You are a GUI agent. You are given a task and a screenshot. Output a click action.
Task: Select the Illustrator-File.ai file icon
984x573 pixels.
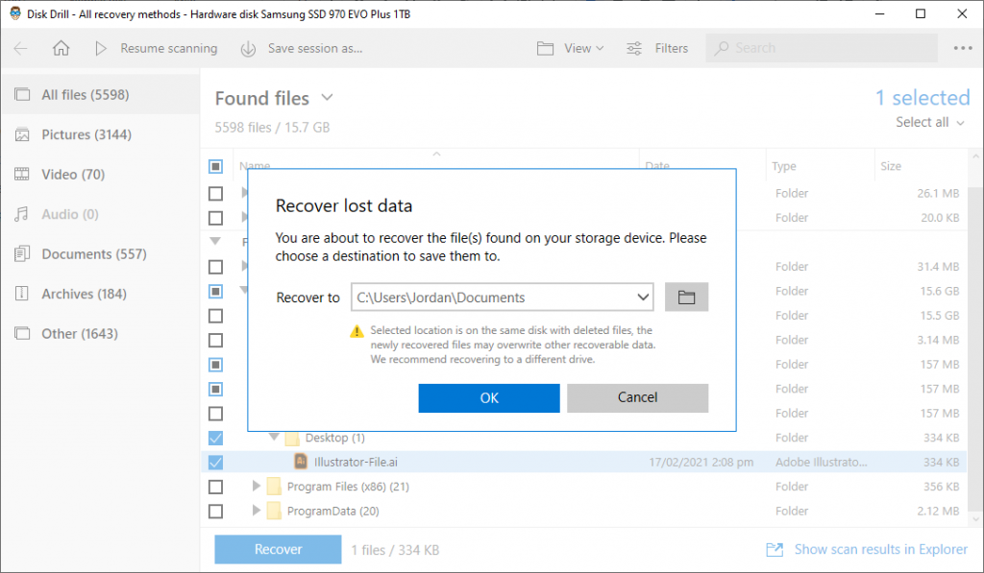tap(301, 462)
